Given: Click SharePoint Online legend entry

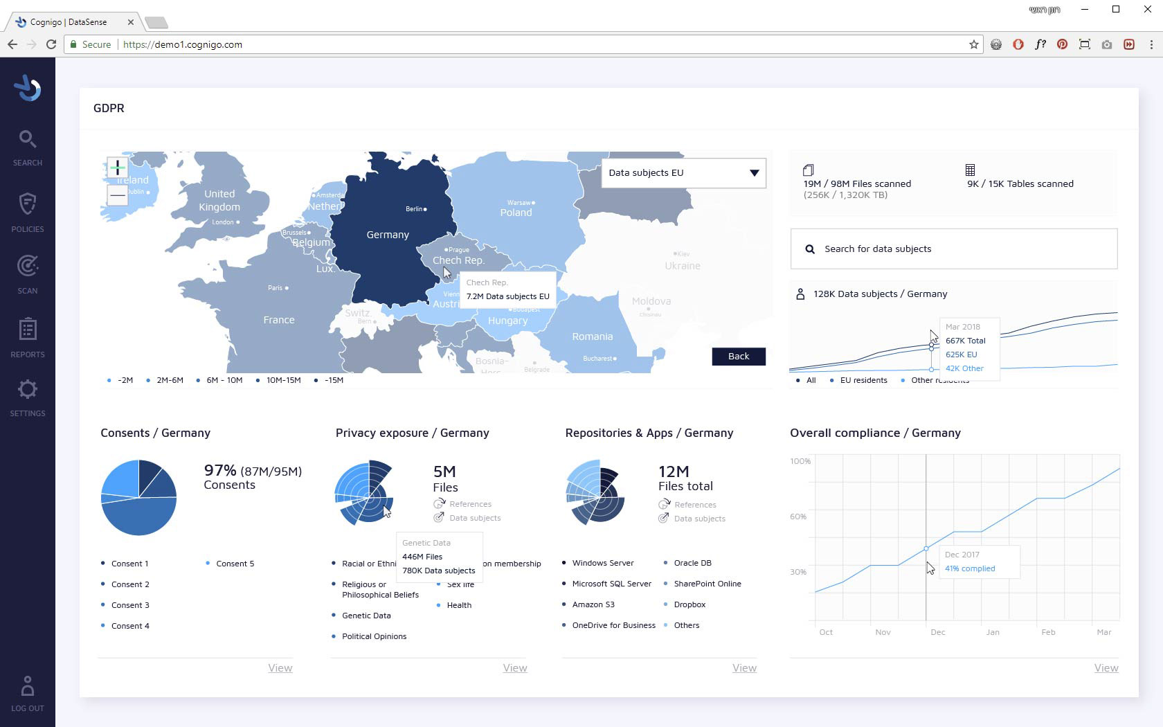Looking at the screenshot, I should pyautogui.click(x=703, y=584).
